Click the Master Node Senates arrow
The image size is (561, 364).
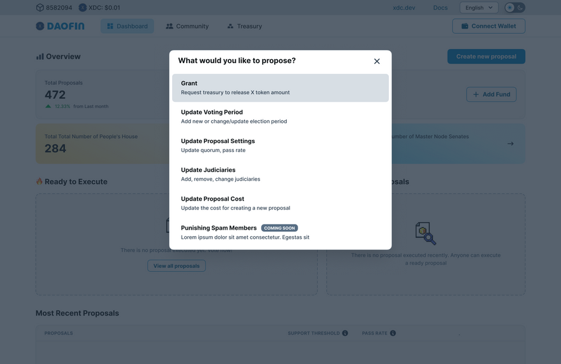pos(510,144)
